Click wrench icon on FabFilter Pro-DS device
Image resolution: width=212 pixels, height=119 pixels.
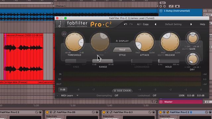pyautogui.click(x=54, y=112)
